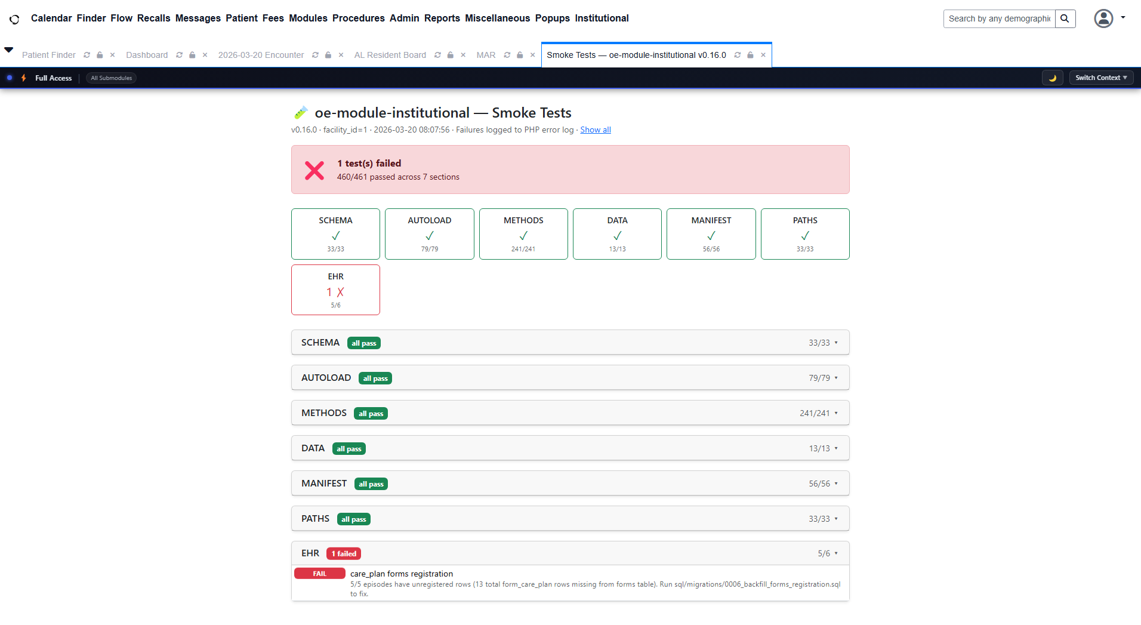Expand the METHODS results section
1141x625 pixels.
coord(570,413)
